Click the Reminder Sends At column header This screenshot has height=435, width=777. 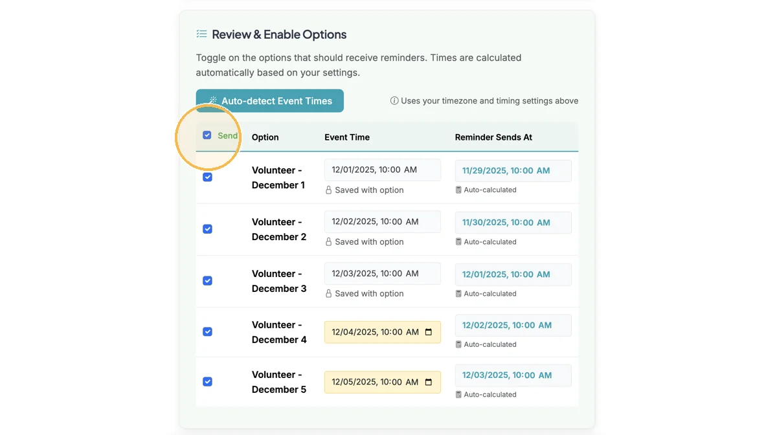pyautogui.click(x=493, y=137)
